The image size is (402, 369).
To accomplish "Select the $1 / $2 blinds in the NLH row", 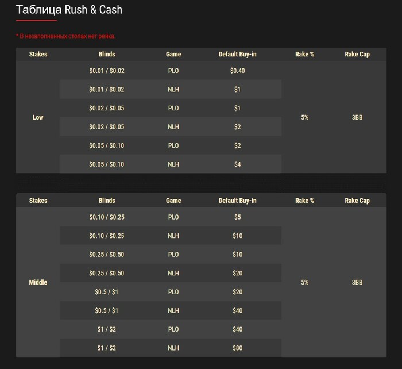I will pyautogui.click(x=107, y=348).
